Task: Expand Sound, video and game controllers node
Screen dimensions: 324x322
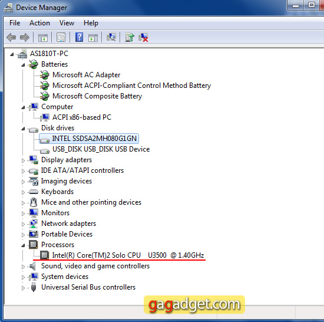Action: [23, 267]
